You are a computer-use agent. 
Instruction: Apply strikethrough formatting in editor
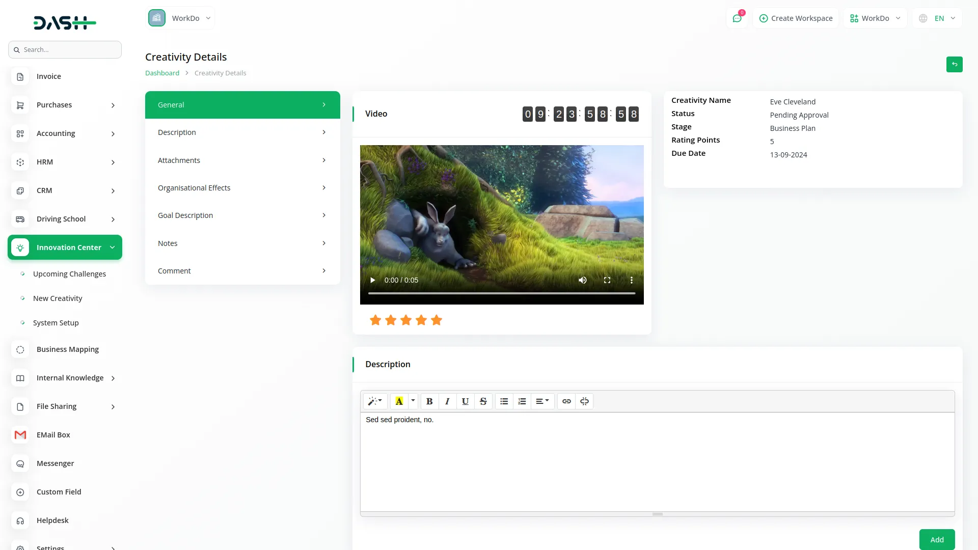coord(483,401)
